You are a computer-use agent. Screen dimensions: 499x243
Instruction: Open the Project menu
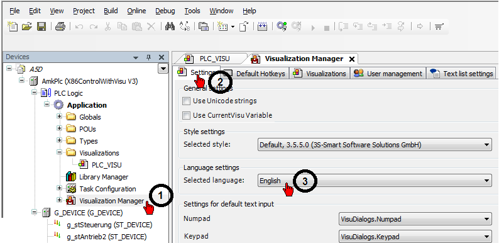[x=84, y=11]
